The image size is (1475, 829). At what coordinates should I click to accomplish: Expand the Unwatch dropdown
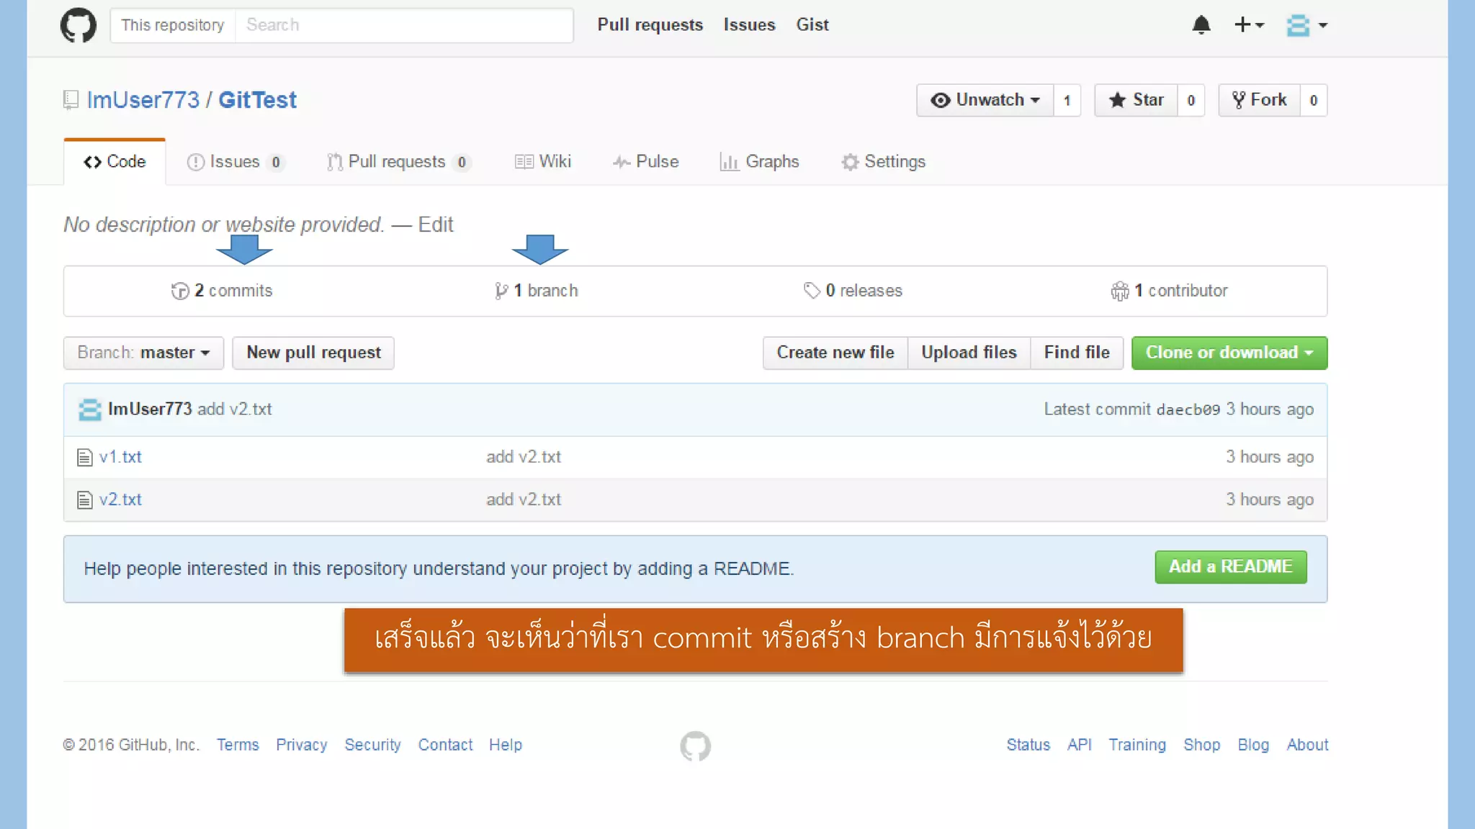[985, 100]
